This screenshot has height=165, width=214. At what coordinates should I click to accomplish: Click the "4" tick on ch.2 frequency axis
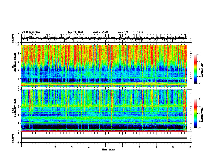[x=19, y=115]
